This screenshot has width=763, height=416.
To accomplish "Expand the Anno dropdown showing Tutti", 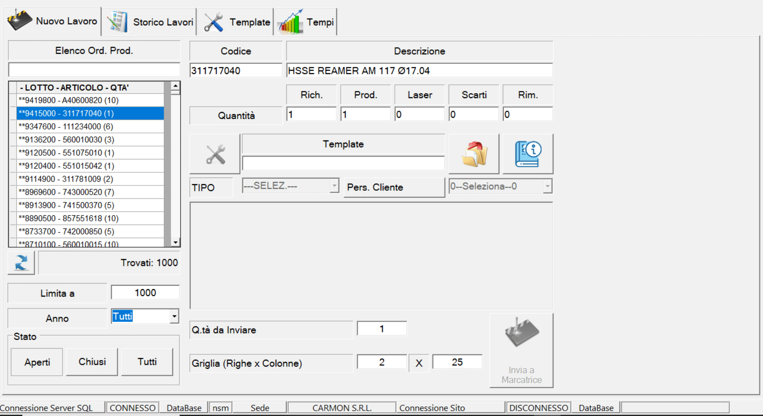I will pos(174,316).
